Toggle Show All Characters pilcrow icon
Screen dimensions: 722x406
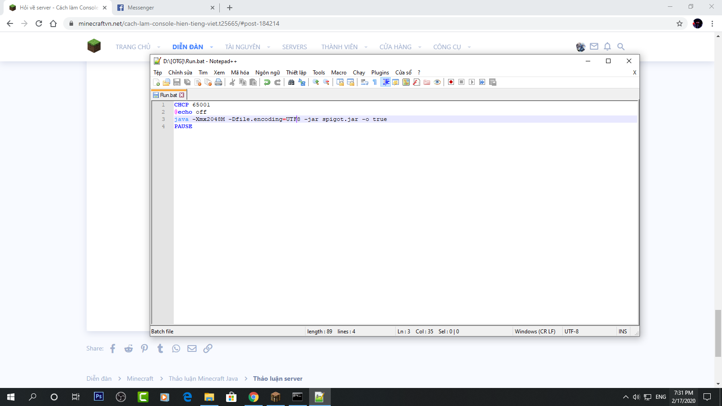[x=375, y=82]
